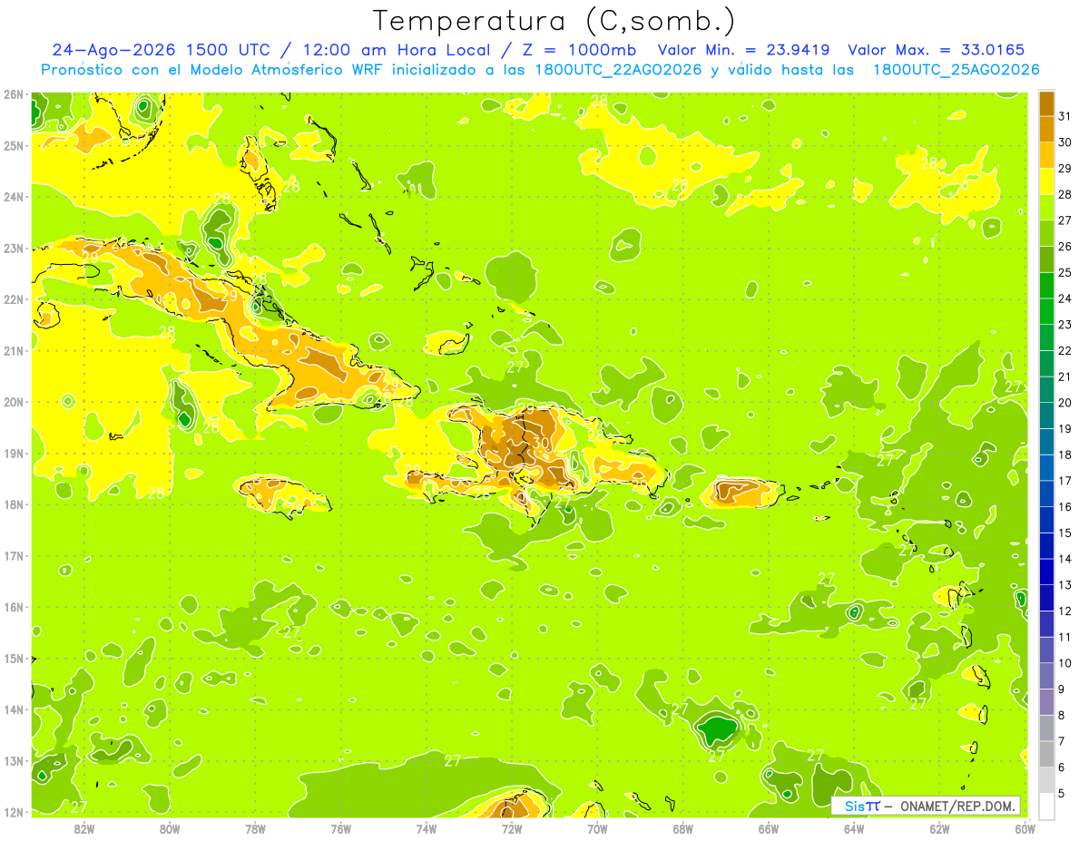The image size is (1089, 841).
Task: Click the color scale number 25
Action: pos(1064,272)
